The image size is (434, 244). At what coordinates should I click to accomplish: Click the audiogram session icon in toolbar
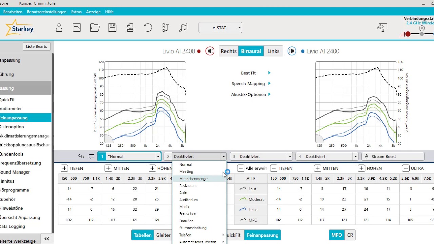(x=77, y=28)
